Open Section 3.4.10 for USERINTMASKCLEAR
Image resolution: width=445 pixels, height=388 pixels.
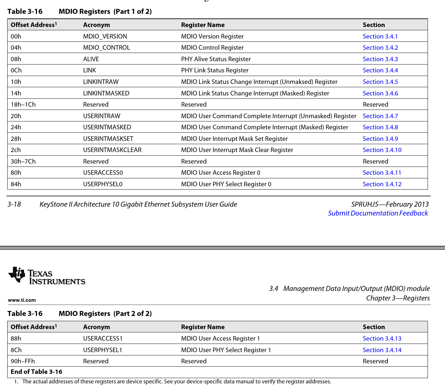tap(382, 150)
